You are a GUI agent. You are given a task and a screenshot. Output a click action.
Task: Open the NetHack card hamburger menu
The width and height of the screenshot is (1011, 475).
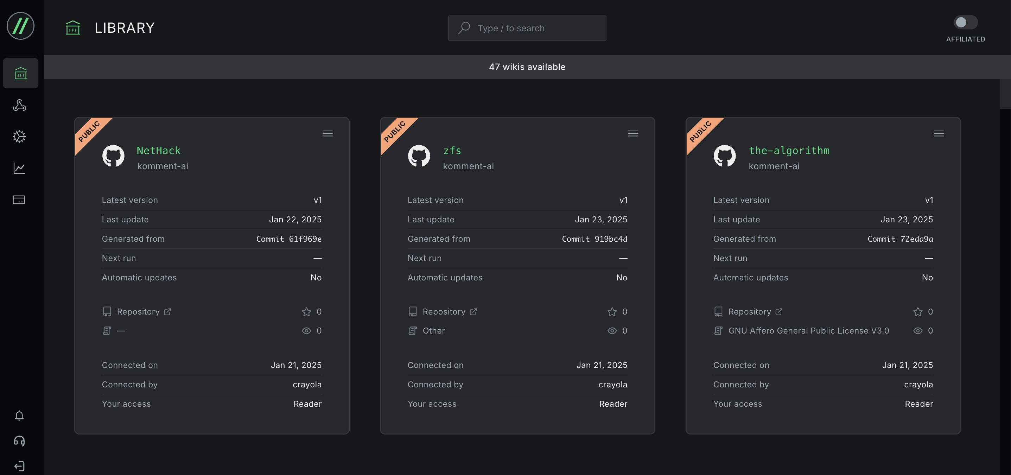point(327,133)
